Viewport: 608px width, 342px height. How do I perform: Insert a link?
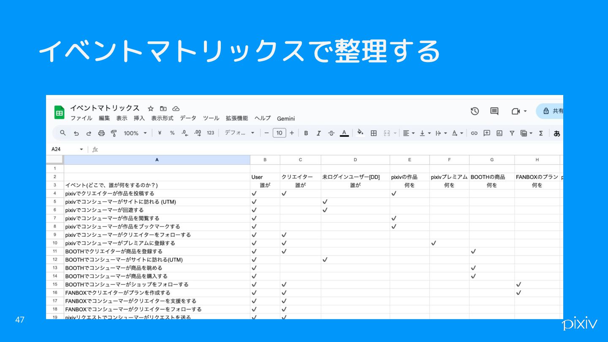click(474, 133)
